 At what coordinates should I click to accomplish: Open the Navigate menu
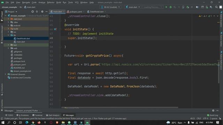coord(26,2)
